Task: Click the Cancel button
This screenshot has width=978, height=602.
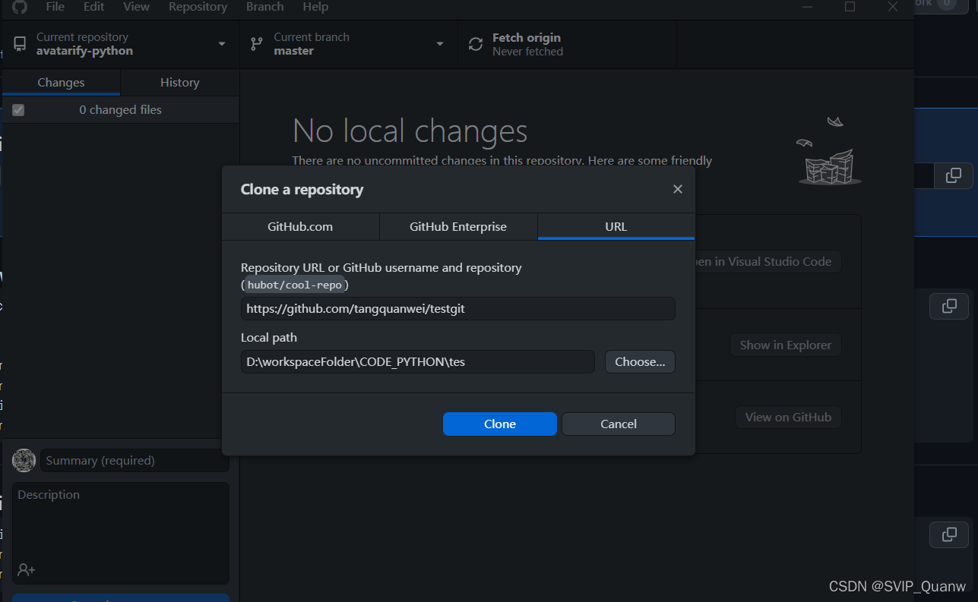Action: click(x=619, y=424)
